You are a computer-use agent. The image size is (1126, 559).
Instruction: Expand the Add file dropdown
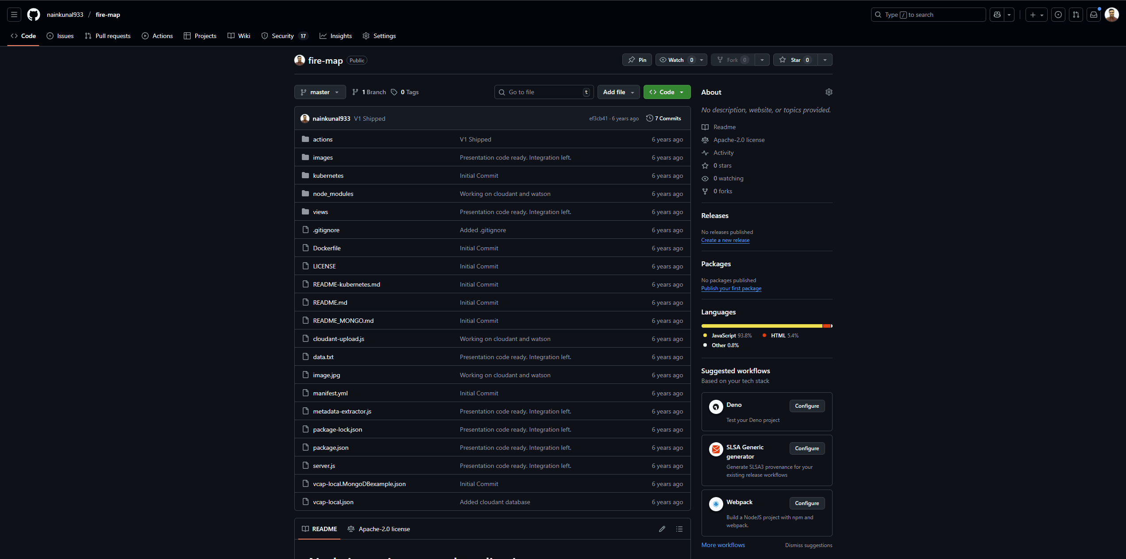618,92
